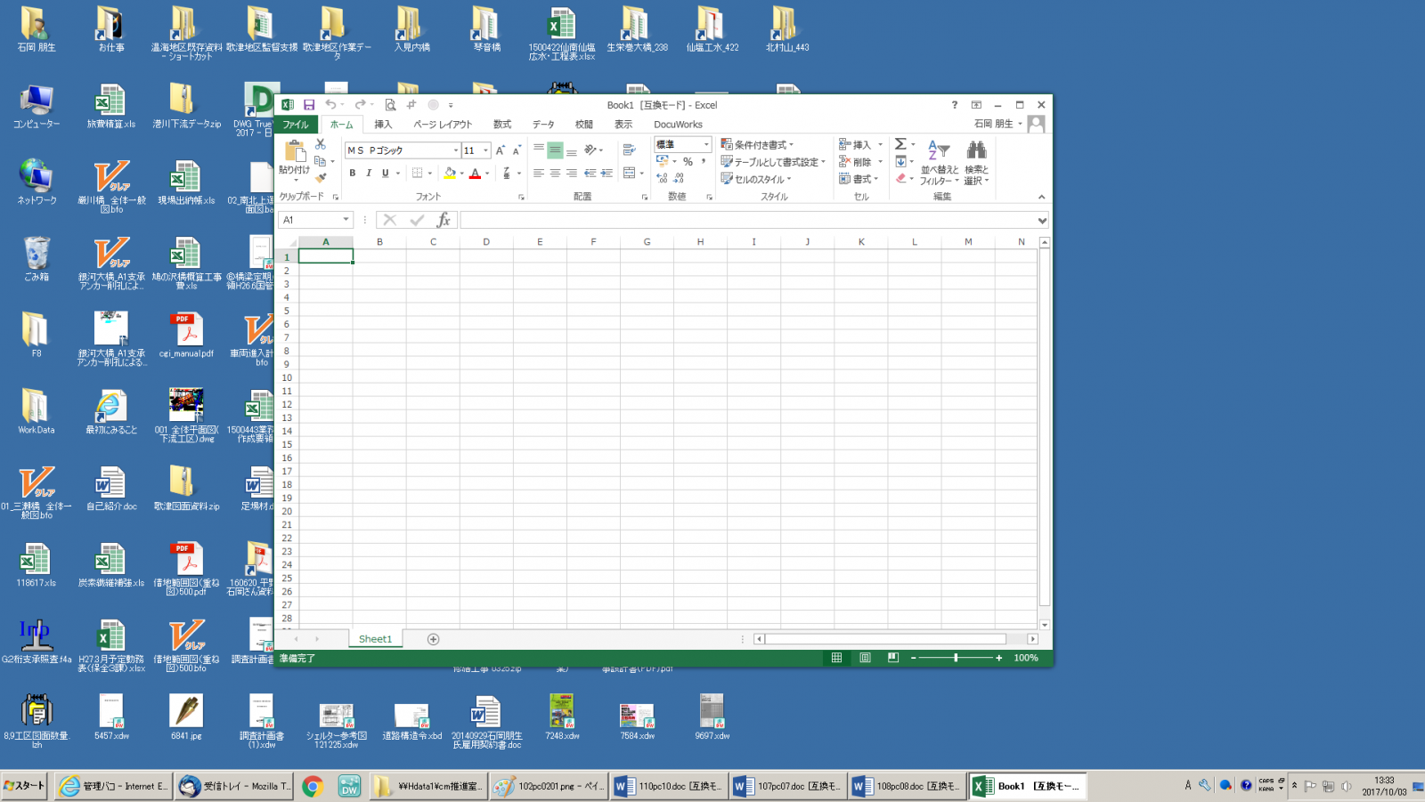1425x802 pixels.
Task: Toggle wrap text in the alignment group
Action: click(x=630, y=150)
